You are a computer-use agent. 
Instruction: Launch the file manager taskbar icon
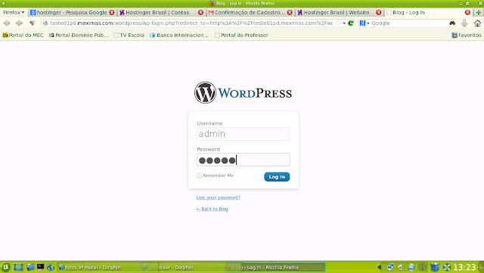coord(30,267)
